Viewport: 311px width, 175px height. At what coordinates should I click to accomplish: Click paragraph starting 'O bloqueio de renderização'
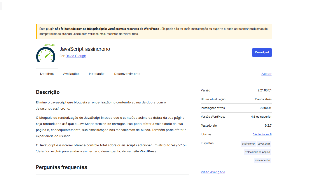pyautogui.click(x=111, y=127)
